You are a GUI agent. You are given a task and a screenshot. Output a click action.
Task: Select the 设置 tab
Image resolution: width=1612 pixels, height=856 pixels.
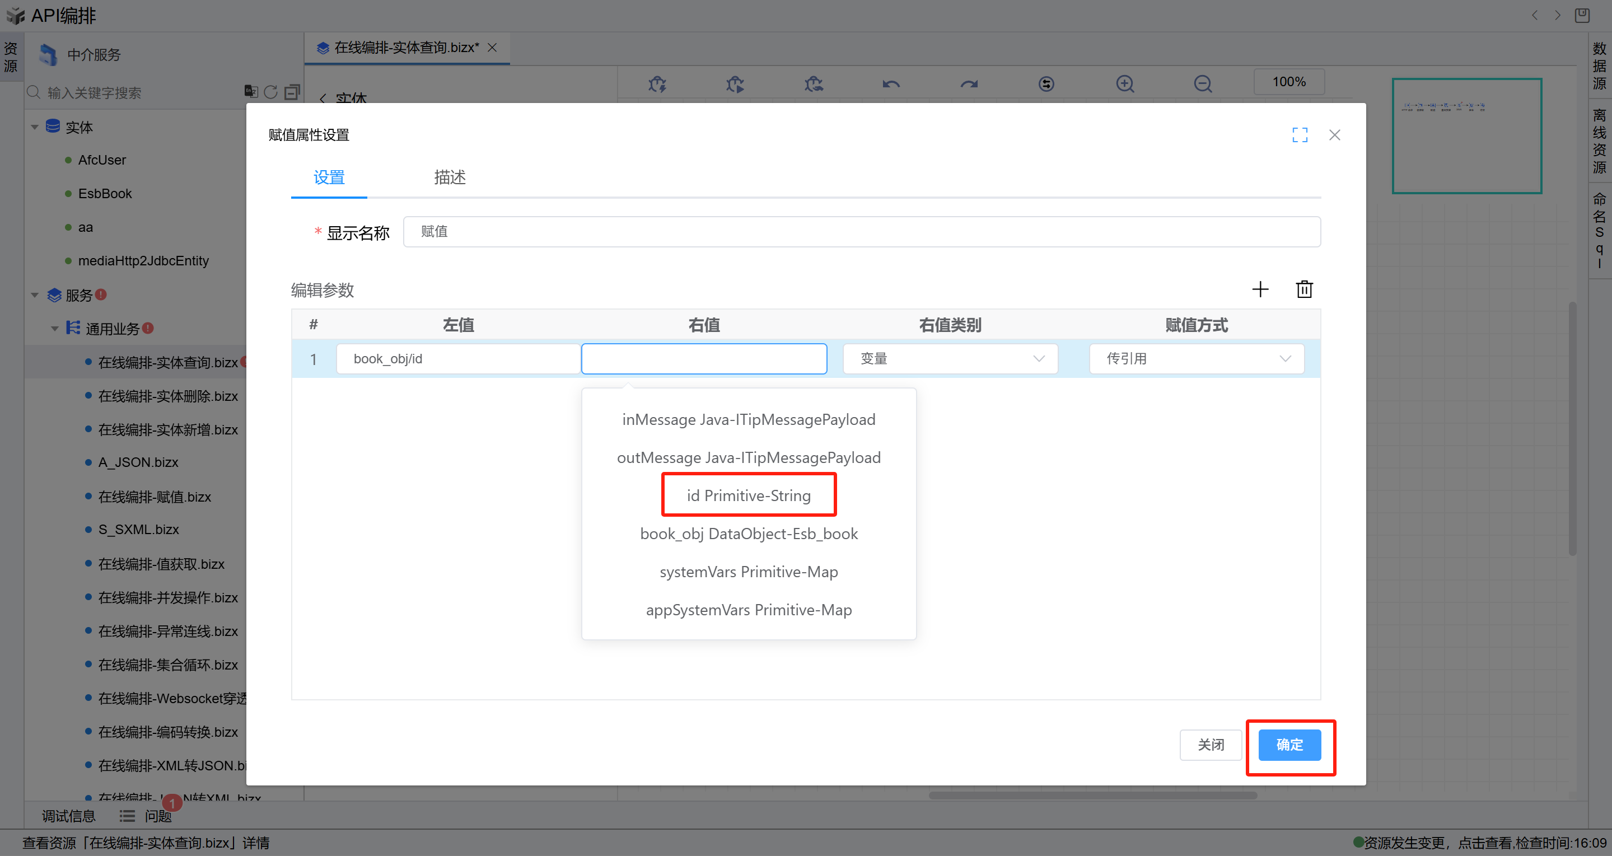pyautogui.click(x=329, y=177)
